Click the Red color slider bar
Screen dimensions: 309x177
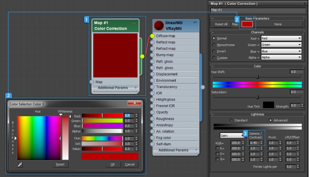click(x=102, y=115)
